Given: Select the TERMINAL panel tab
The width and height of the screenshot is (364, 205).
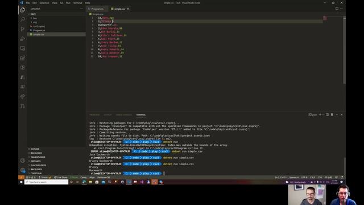Looking at the screenshot, I should pos(141,115).
